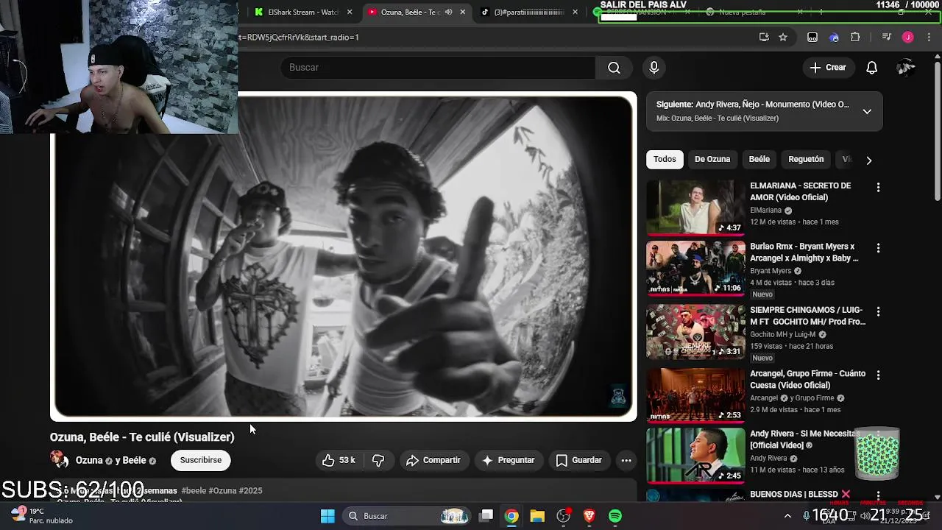Open split-view icon in Chrome toolbar

tap(812, 38)
